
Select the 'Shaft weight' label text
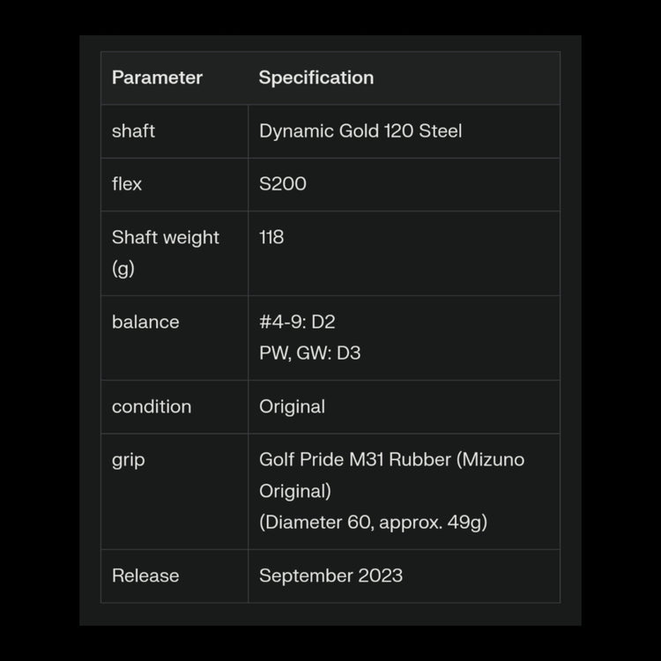166,237
